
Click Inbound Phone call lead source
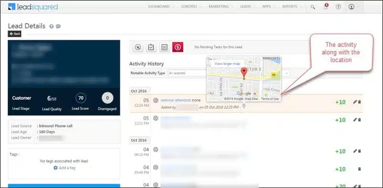[x=56, y=126]
